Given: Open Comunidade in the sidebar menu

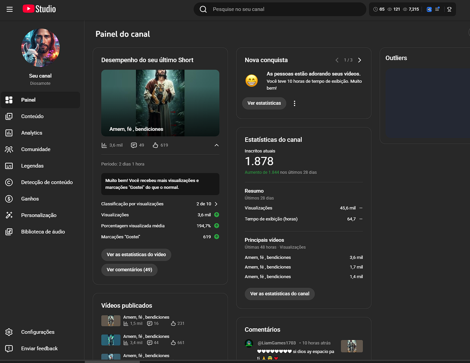Looking at the screenshot, I should [36, 149].
